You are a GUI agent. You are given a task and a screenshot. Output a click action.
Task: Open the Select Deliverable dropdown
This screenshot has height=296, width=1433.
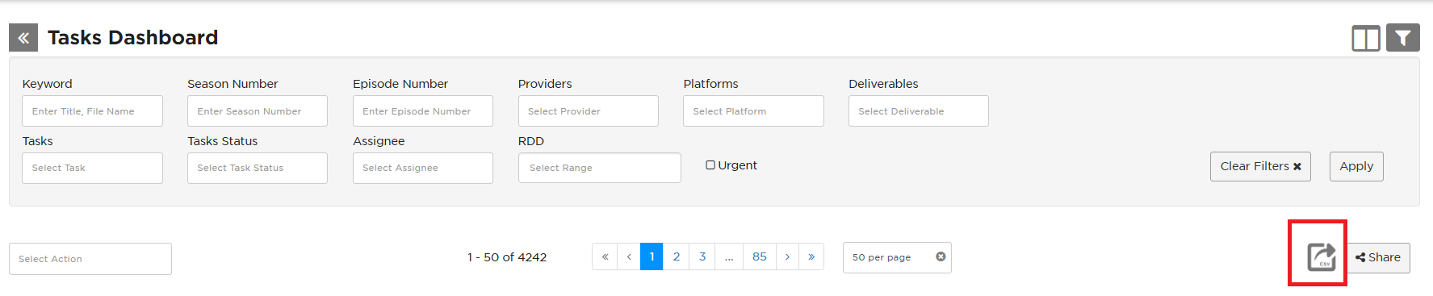[919, 111]
